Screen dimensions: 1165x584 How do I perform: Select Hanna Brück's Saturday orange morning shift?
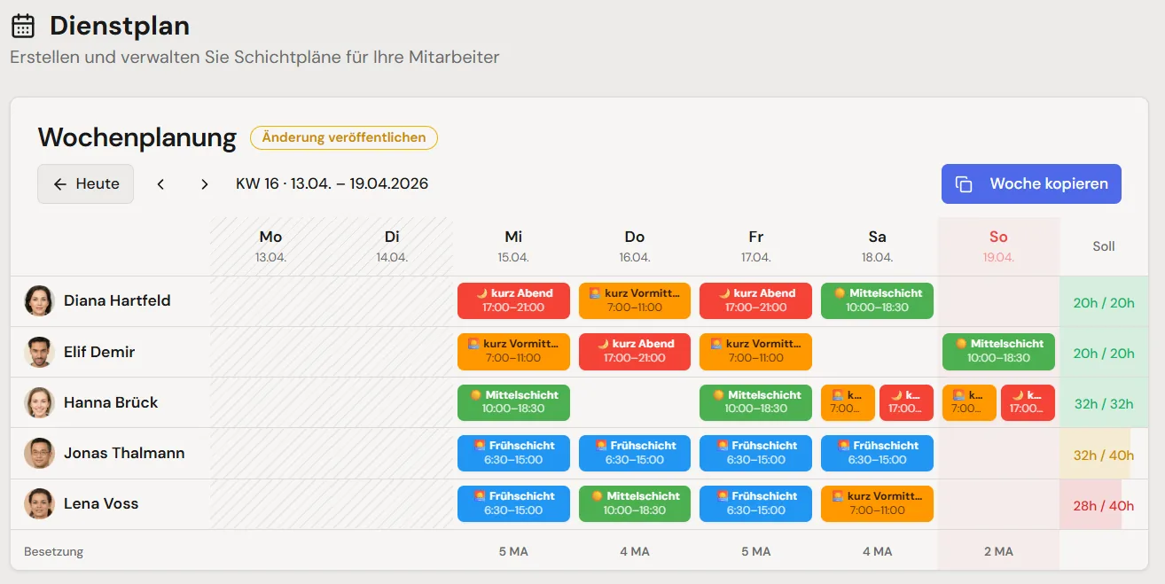point(848,402)
